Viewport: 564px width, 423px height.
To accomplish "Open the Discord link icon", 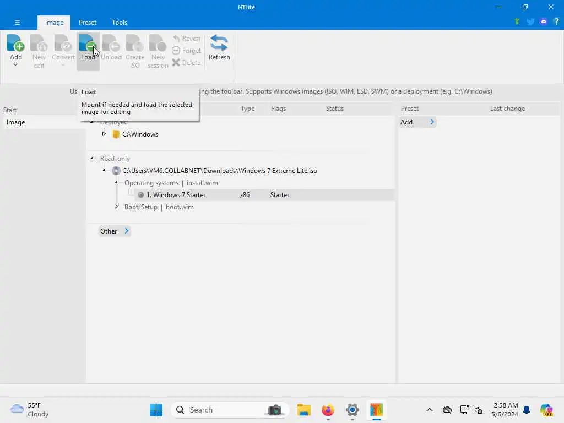I will [x=544, y=21].
